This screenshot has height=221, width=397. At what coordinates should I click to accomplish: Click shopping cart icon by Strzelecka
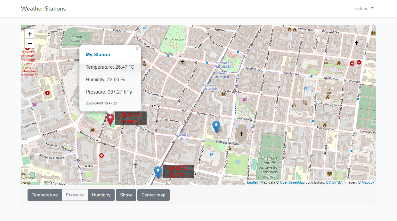click(34, 104)
